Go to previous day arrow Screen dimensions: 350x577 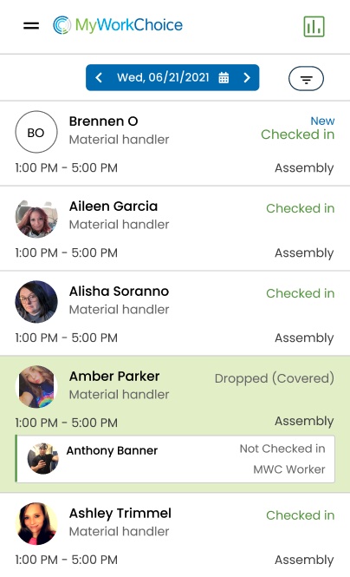(99, 77)
